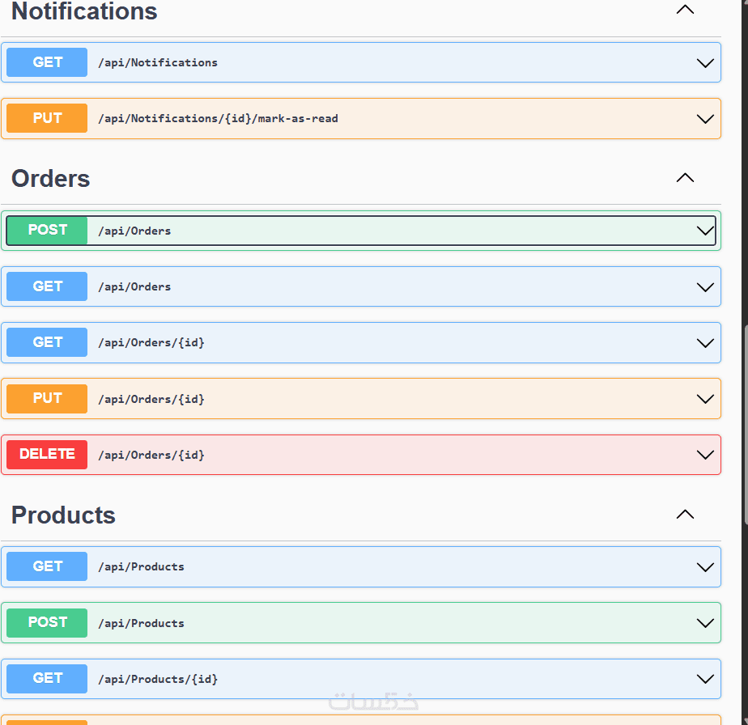
Task: Click the GET method badge for /api/Notifications
Action: click(47, 62)
